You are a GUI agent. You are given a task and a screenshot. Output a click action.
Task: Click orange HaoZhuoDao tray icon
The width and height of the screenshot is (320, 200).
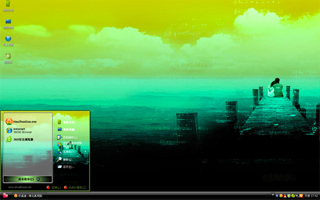[x=281, y=196]
